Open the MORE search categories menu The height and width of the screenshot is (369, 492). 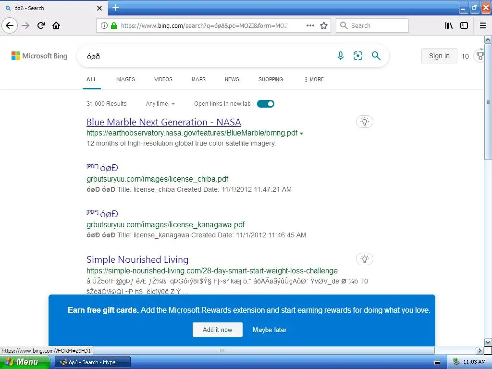tap(314, 79)
